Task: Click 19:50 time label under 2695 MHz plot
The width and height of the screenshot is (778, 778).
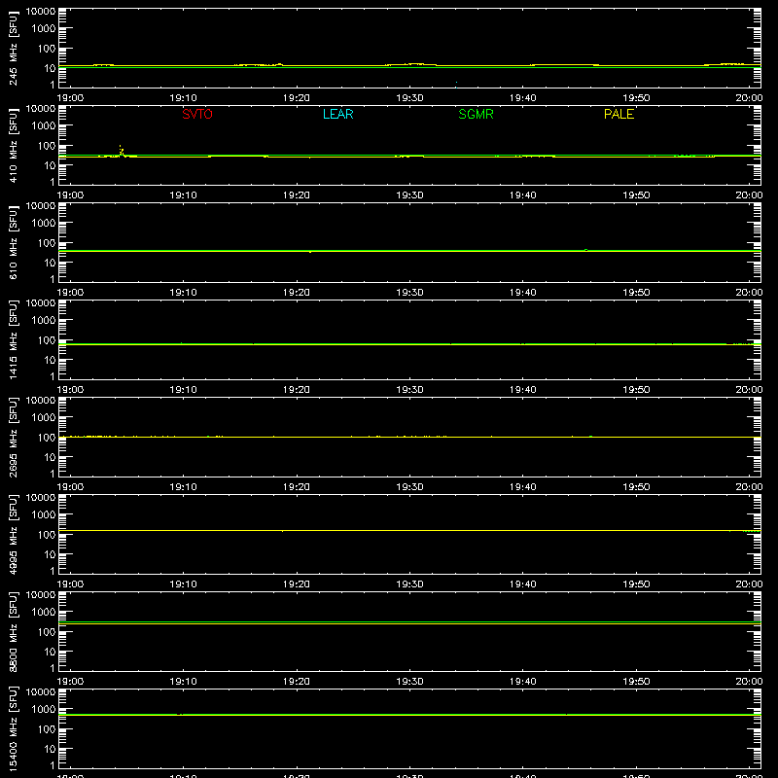Action: point(636,487)
